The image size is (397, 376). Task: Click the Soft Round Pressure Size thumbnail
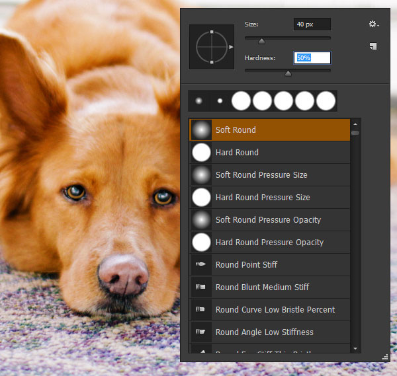click(x=201, y=175)
